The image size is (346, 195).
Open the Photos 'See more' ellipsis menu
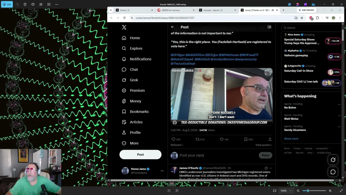click(57, 4)
